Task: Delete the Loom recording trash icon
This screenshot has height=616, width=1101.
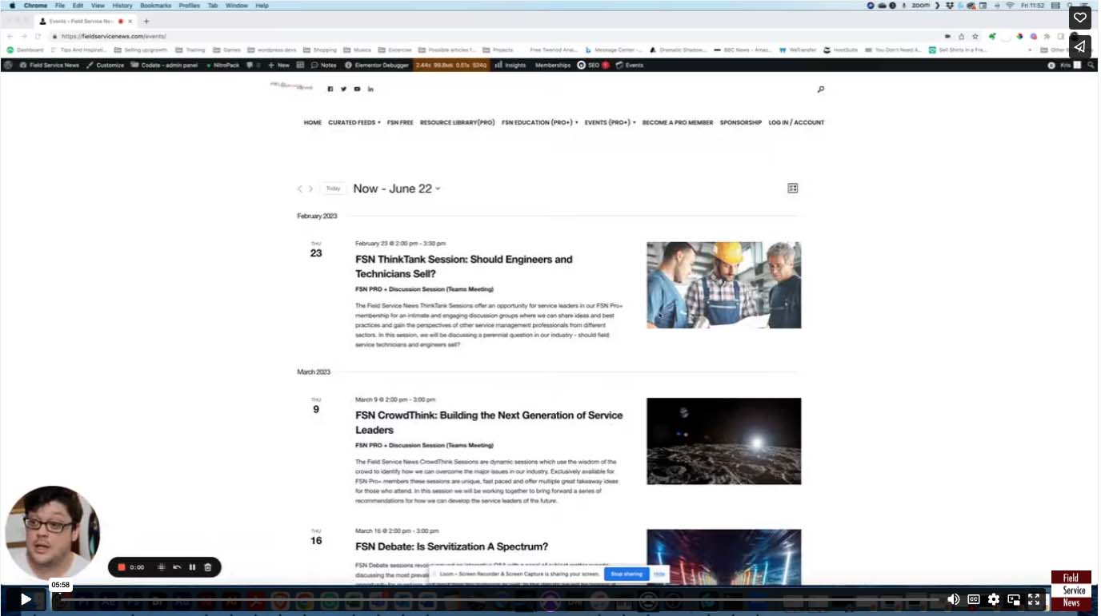Action: [208, 567]
